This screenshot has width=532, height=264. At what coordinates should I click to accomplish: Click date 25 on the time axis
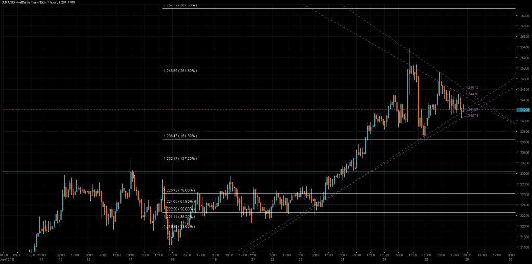click(x=385, y=260)
